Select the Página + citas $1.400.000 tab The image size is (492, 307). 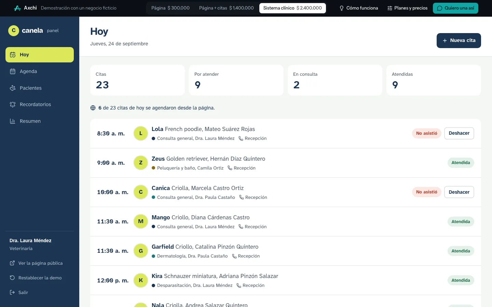[x=227, y=8]
